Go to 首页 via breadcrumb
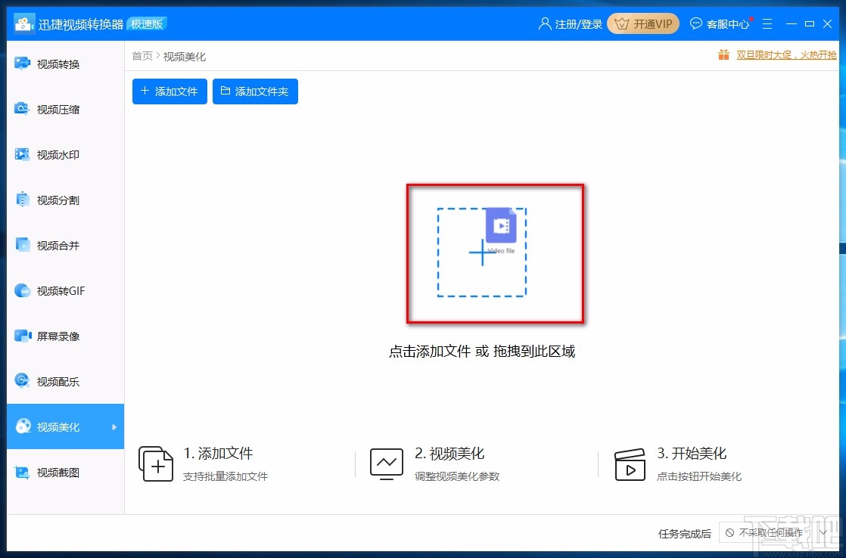Image resolution: width=846 pixels, height=558 pixels. point(142,55)
